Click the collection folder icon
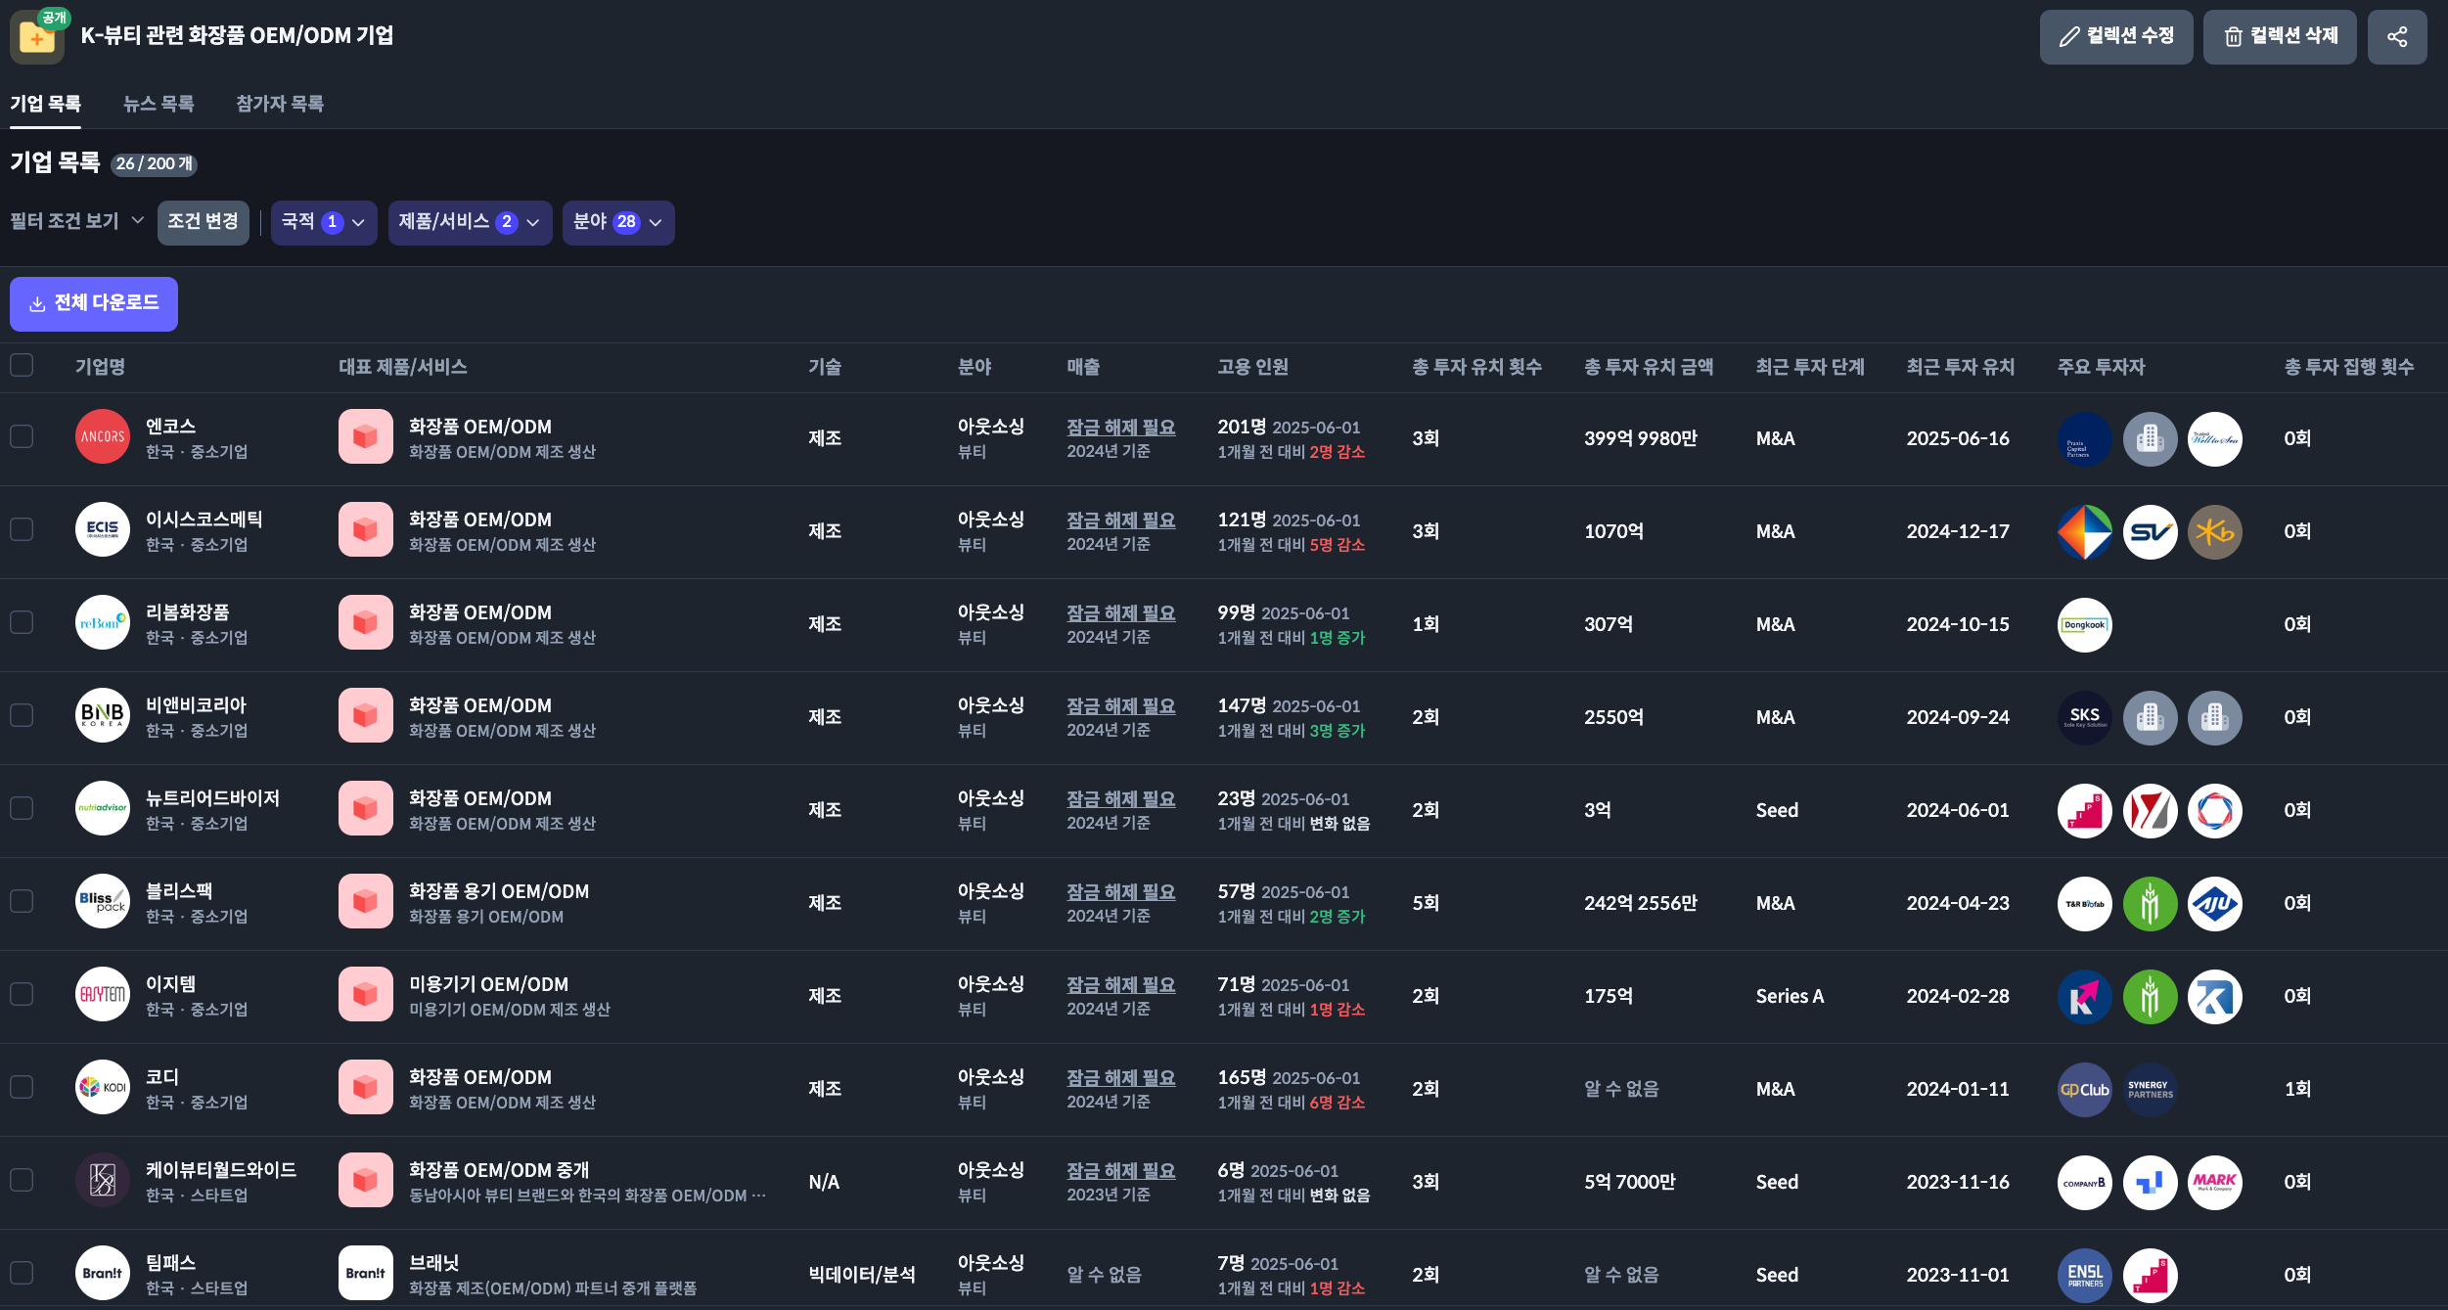Screen dimensions: 2448x1310 37,38
